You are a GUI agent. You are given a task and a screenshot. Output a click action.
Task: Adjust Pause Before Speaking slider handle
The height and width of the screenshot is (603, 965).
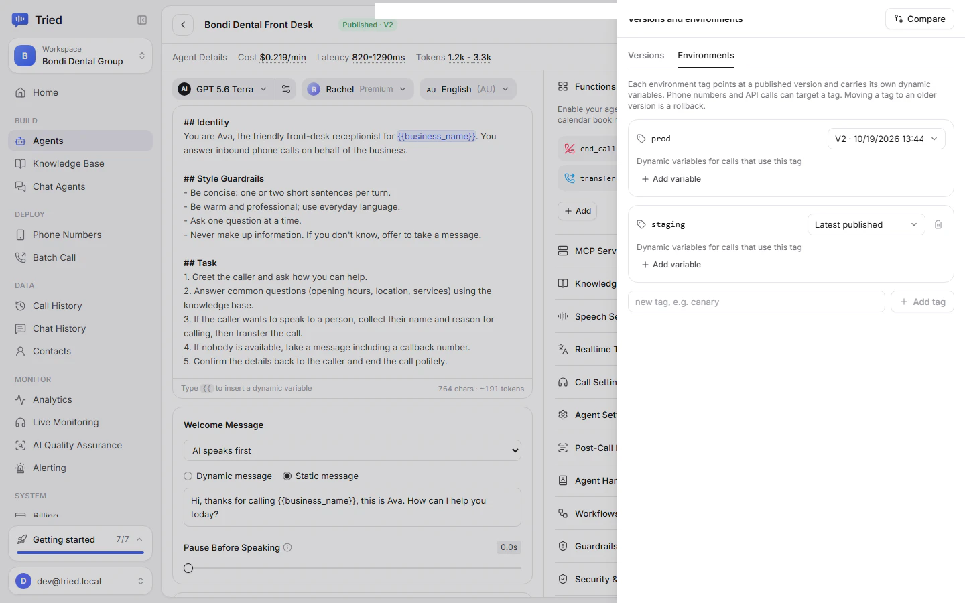[x=188, y=568]
